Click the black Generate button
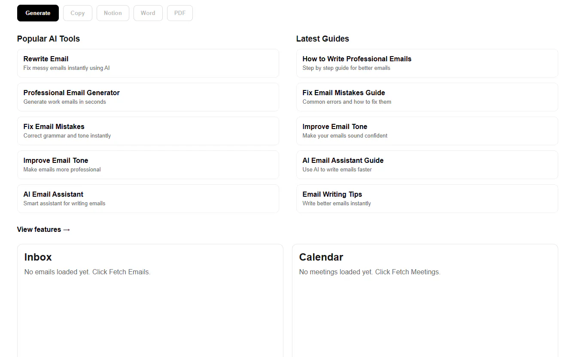The image size is (584, 357). click(38, 13)
